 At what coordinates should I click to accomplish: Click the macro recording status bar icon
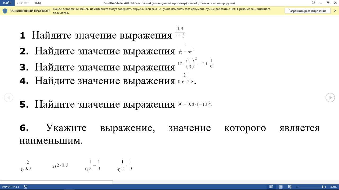(x=25, y=187)
